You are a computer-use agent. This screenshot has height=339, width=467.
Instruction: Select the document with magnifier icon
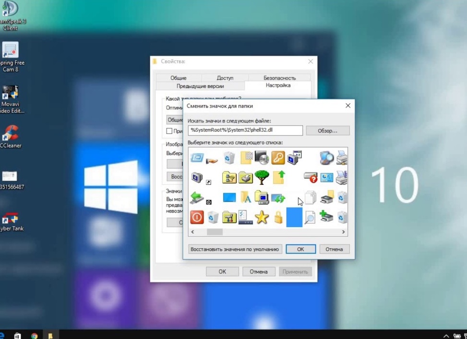(x=310, y=217)
